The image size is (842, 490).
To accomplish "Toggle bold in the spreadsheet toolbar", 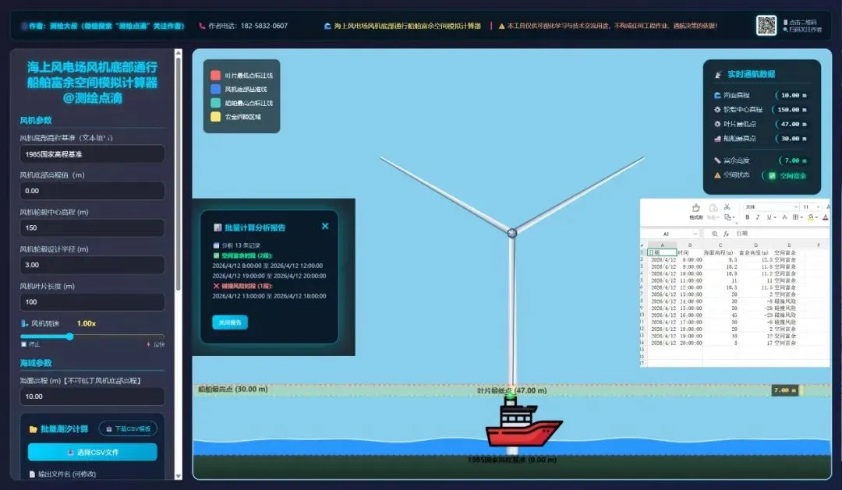I will click(x=747, y=217).
